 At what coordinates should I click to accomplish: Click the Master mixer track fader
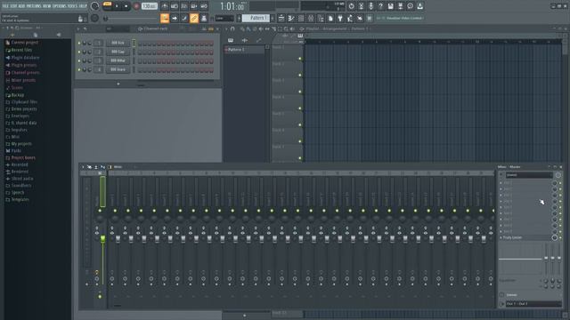pyautogui.click(x=103, y=238)
